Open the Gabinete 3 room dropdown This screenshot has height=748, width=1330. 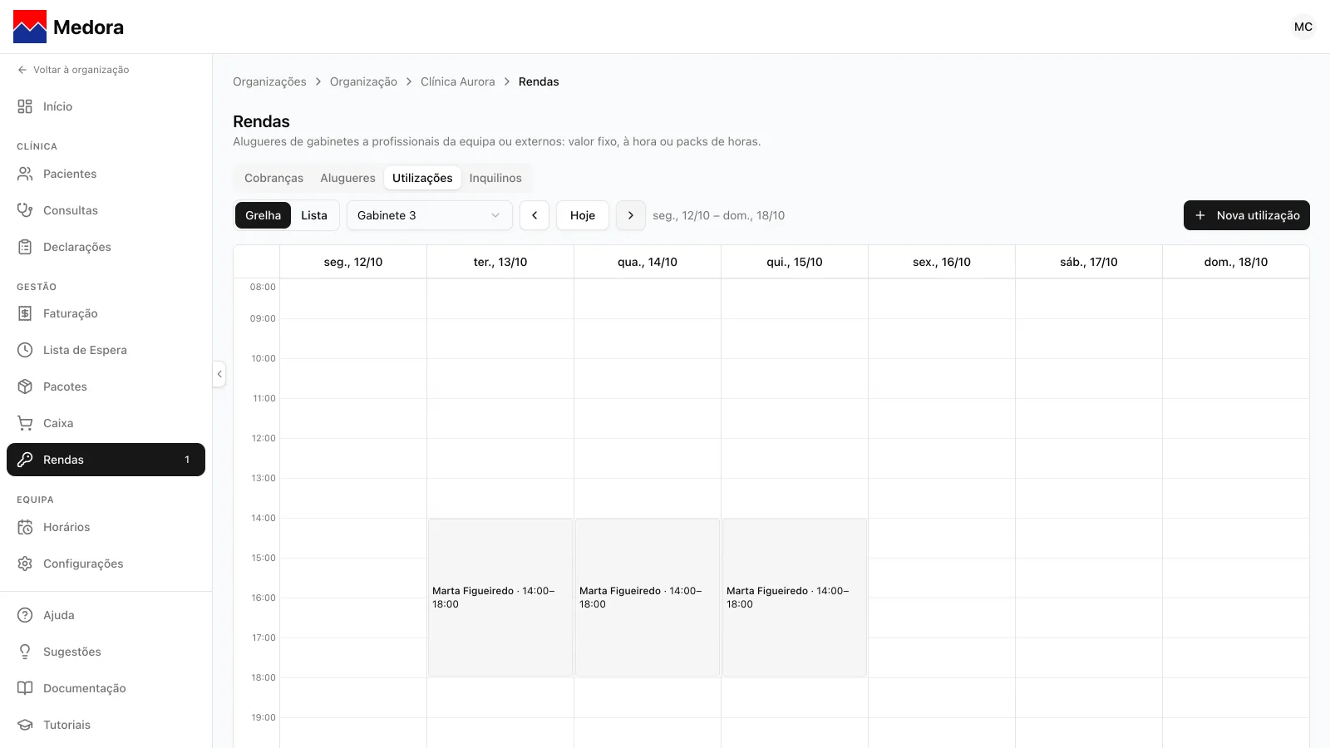click(x=430, y=215)
